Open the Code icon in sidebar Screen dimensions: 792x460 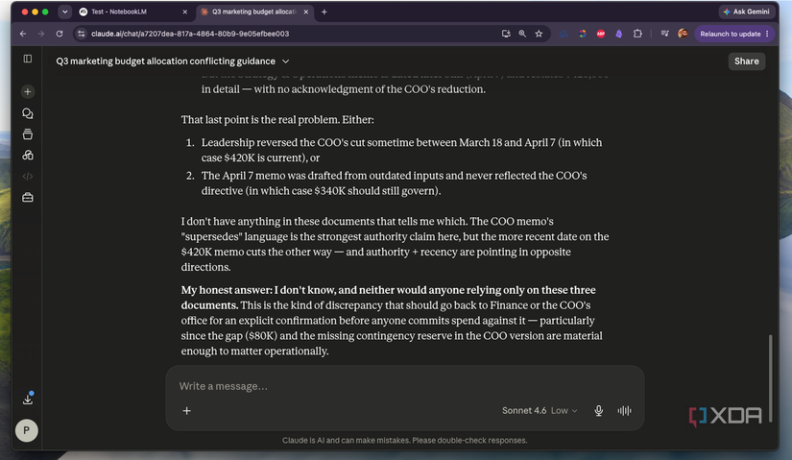[28, 177]
